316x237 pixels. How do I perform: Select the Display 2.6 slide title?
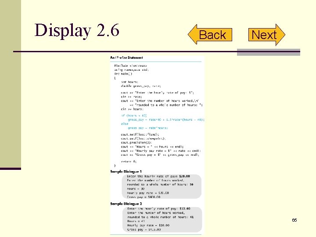pyautogui.click(x=77, y=30)
